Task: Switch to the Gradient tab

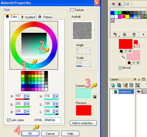Action: pos(28,17)
